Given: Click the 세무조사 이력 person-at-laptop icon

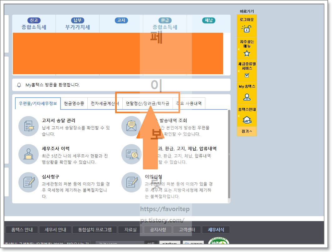Looking at the screenshot, I should point(29,154).
